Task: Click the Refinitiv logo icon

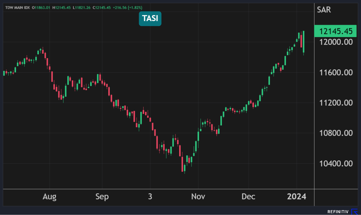Action: (354, 211)
